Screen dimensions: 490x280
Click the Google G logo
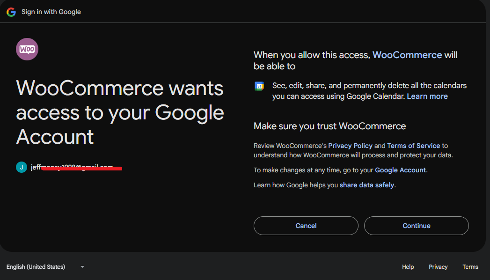(11, 12)
